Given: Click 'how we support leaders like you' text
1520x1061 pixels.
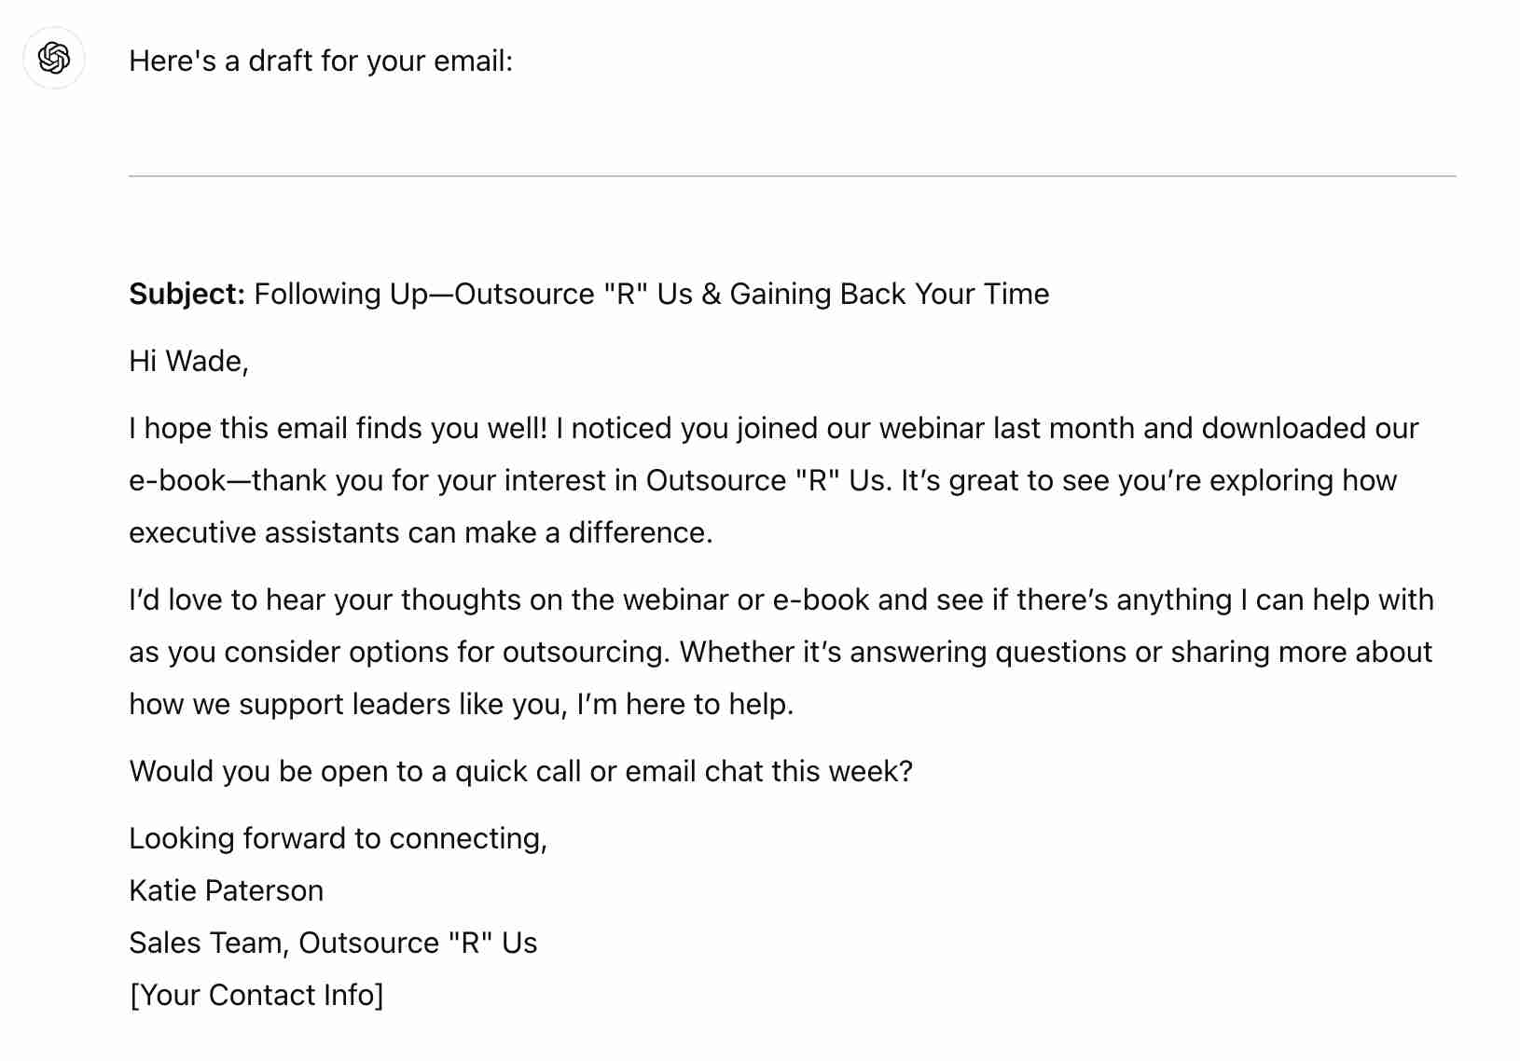Looking at the screenshot, I should point(347,705).
